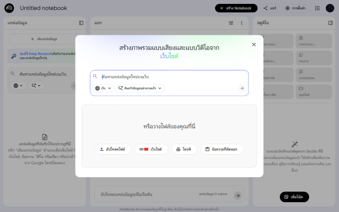Viewport: 339px width, 212px height.
Task: Click the NotebookLM logo icon
Action: [x=9, y=8]
